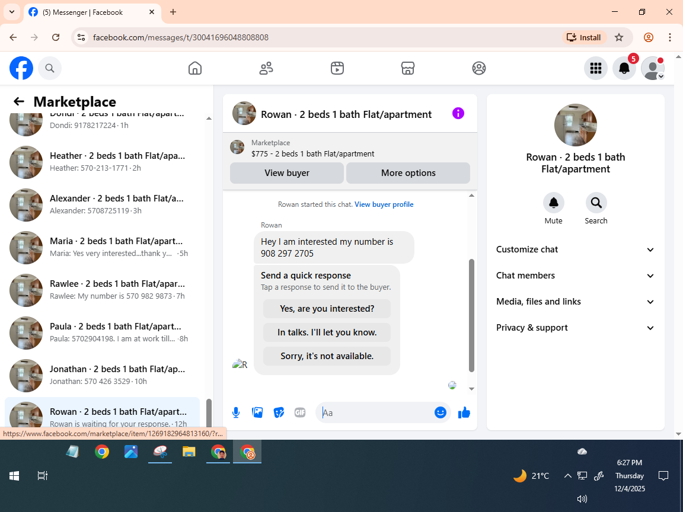This screenshot has width=683, height=512.
Task: Open Maria's conversation in the list
Action: pyautogui.click(x=103, y=247)
